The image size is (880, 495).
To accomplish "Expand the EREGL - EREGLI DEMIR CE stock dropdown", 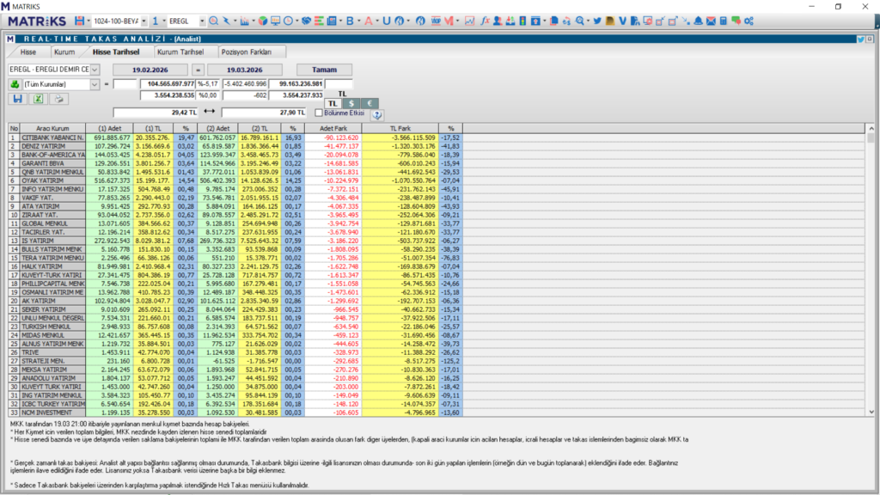I will 95,70.
